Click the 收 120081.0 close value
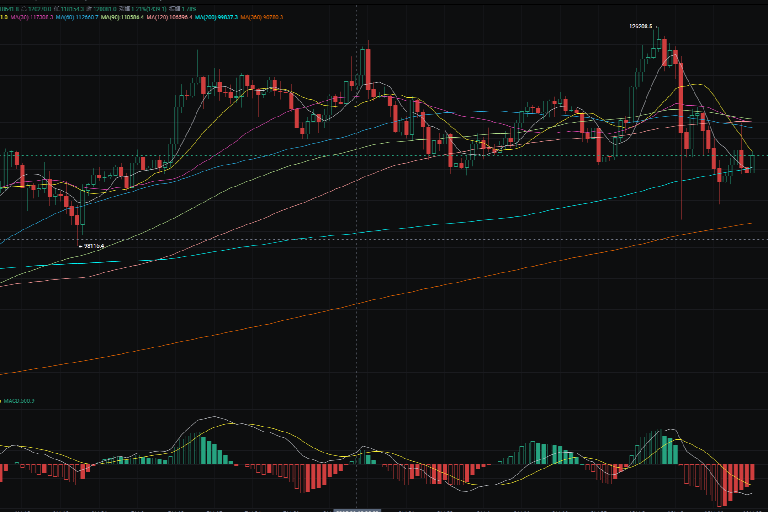 (x=101, y=9)
